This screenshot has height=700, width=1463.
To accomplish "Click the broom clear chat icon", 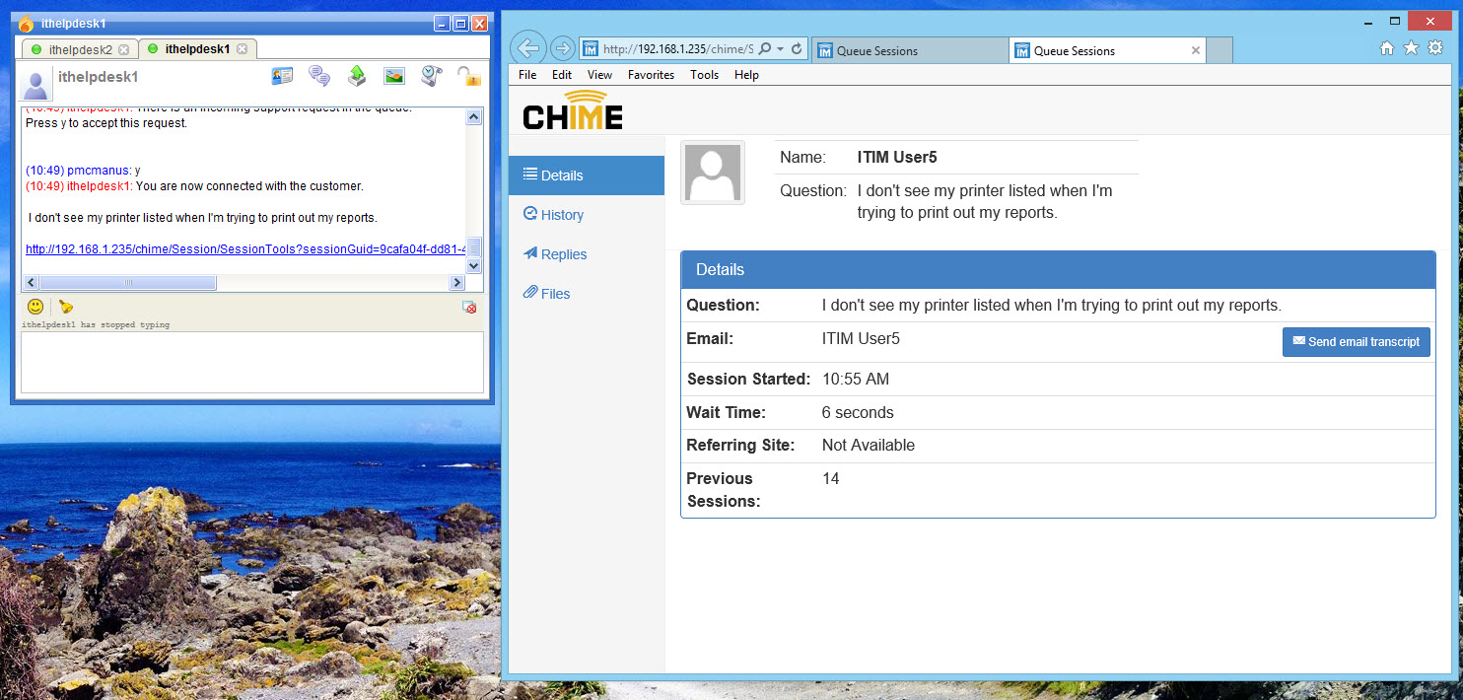I will pyautogui.click(x=65, y=307).
